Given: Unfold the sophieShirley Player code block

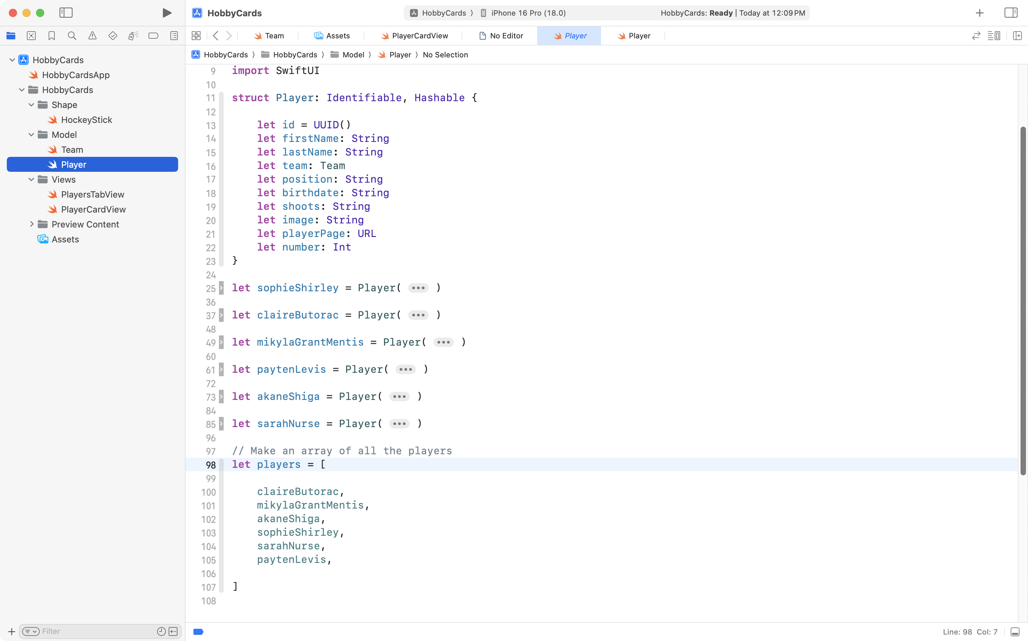Looking at the screenshot, I should coord(418,288).
